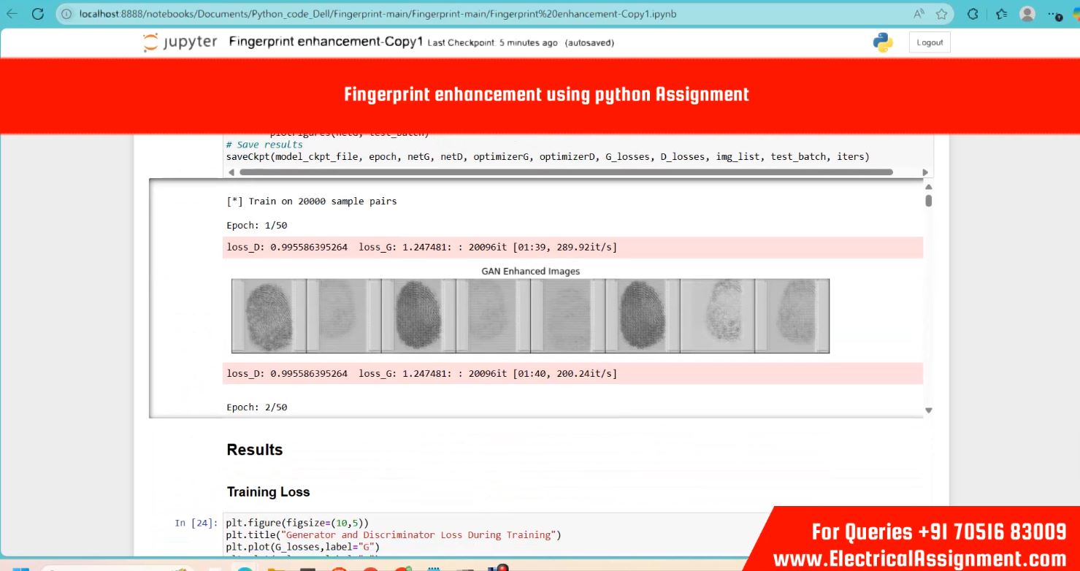Open the Favorites list icon
Viewport: 1080px width, 571px height.
tap(1001, 14)
